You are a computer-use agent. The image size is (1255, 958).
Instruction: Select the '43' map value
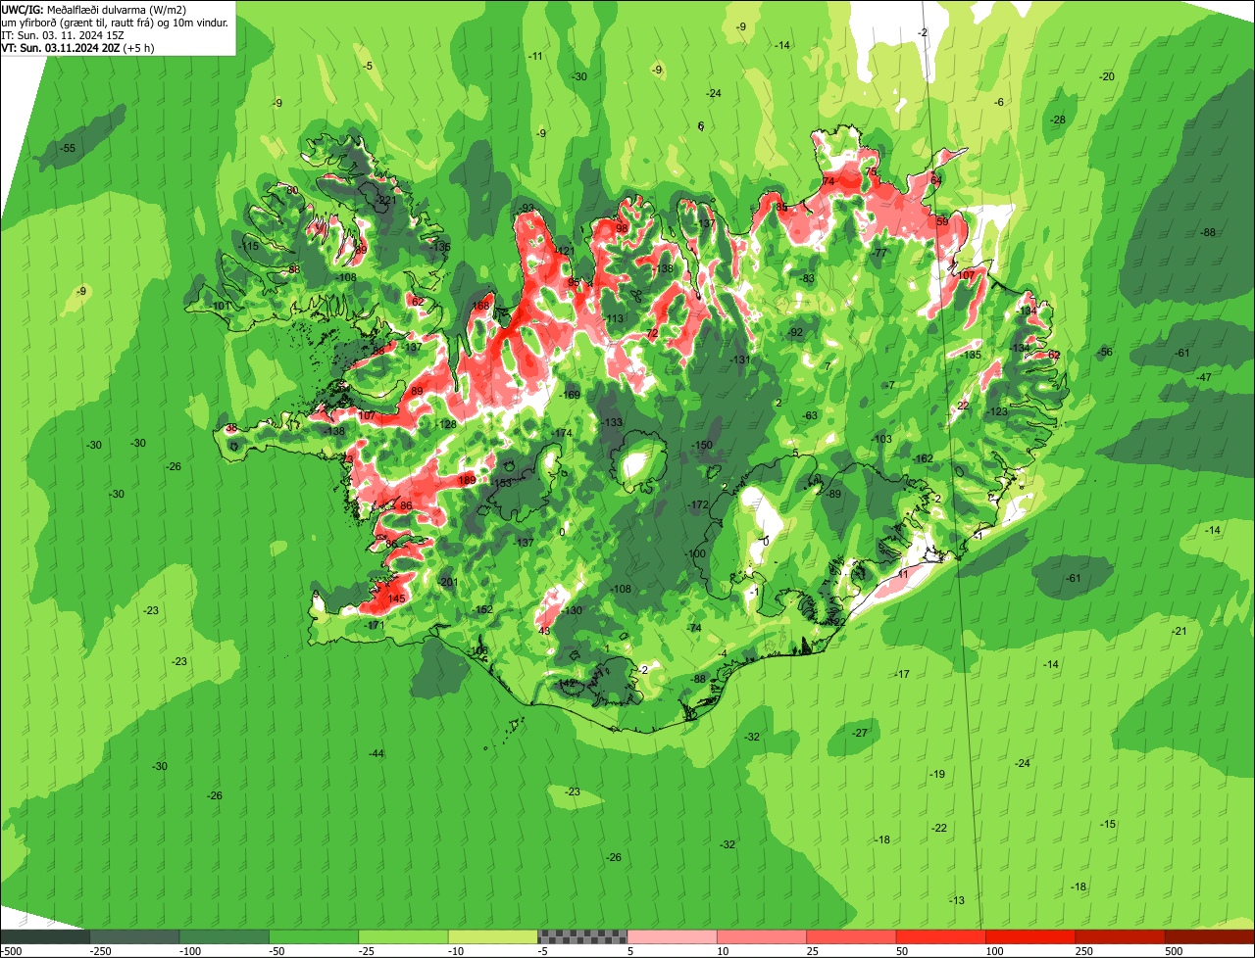pyautogui.click(x=545, y=631)
